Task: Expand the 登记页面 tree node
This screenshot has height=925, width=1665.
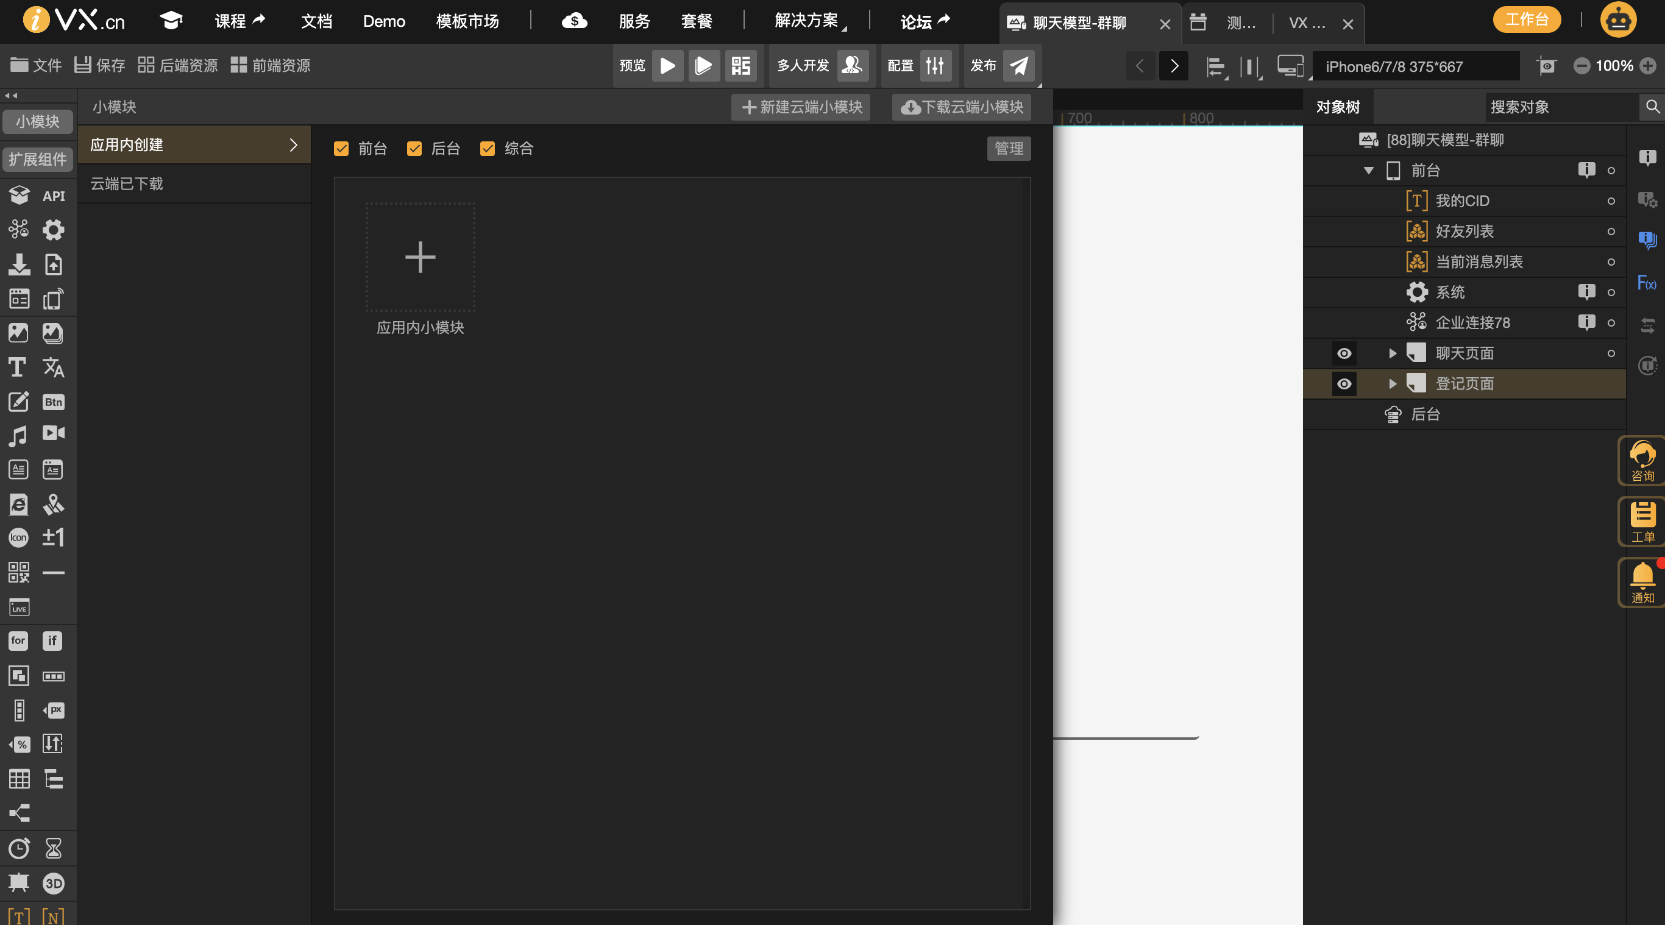Action: 1392,384
